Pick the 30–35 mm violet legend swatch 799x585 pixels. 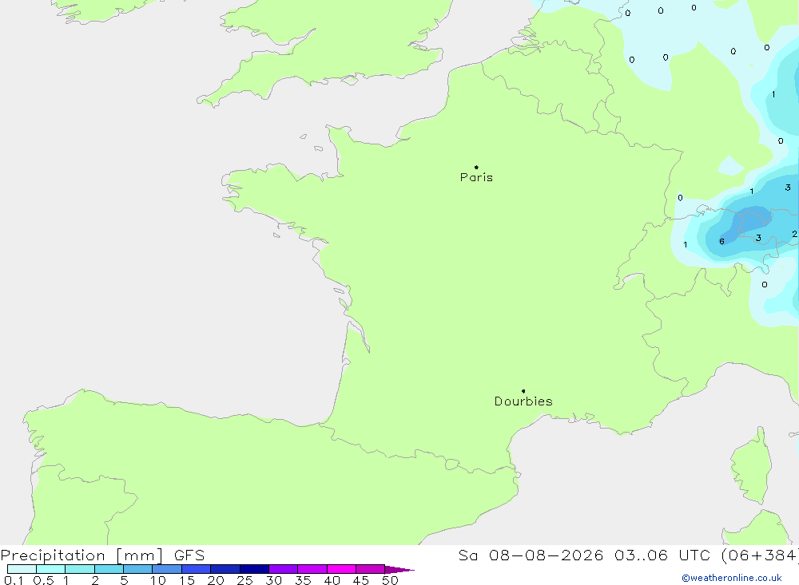[284, 569]
